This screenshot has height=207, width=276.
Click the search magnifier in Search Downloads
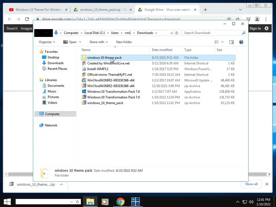point(244,33)
